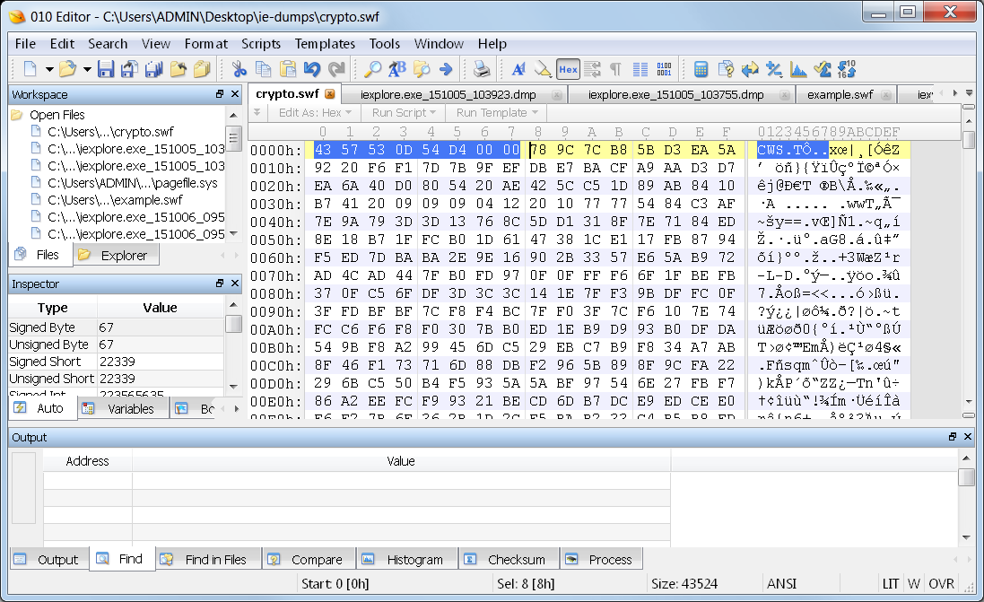Cut selection with the scissors icon

point(239,69)
